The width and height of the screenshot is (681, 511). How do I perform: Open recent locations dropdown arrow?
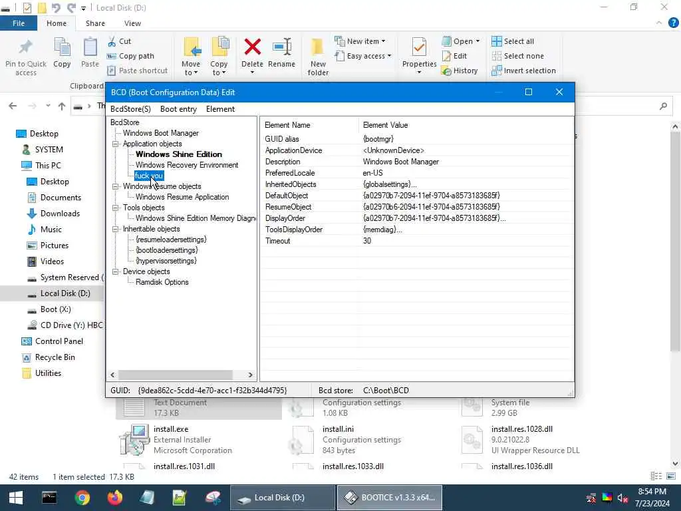tap(48, 106)
